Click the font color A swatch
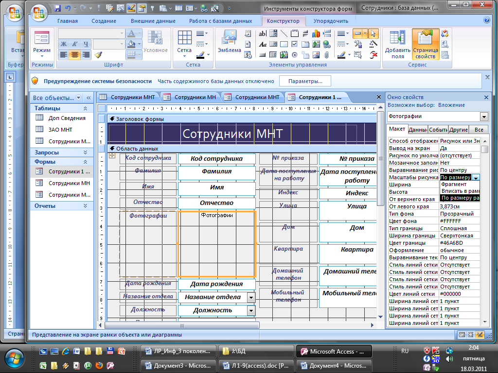The width and height of the screenshot is (498, 373). pos(132,34)
